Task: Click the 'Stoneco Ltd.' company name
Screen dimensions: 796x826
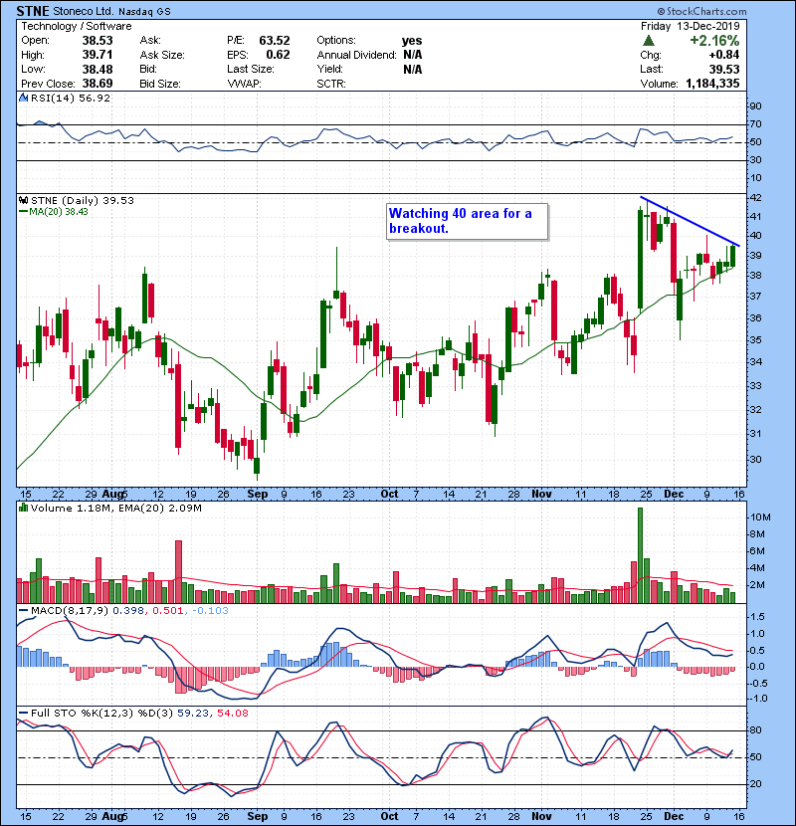Action: pyautogui.click(x=83, y=11)
